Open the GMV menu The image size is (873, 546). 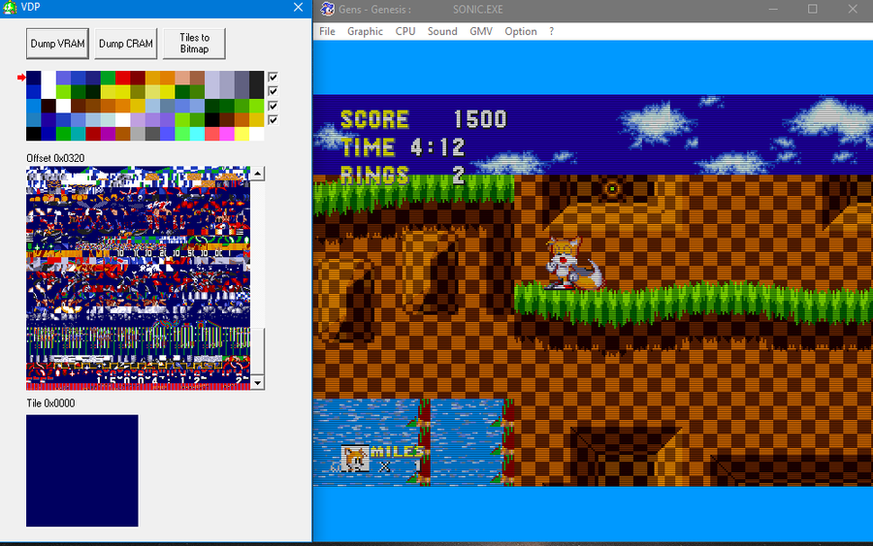click(x=481, y=32)
